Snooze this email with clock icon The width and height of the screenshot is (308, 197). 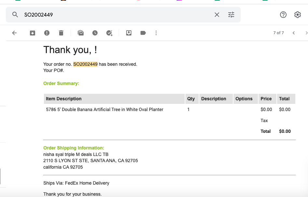click(95, 33)
